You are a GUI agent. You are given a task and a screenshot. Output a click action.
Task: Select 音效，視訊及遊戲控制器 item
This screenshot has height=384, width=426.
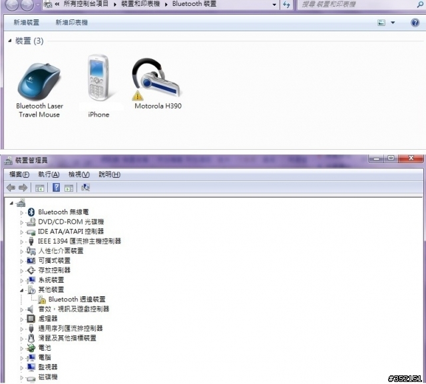[x=74, y=309]
